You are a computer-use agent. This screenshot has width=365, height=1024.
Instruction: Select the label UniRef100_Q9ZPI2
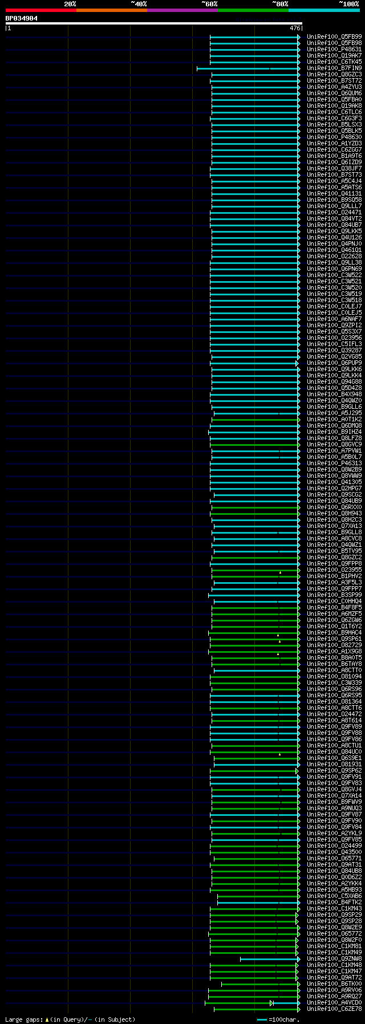334,325
